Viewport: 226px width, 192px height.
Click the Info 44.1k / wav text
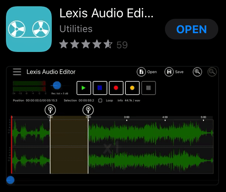point(129,100)
